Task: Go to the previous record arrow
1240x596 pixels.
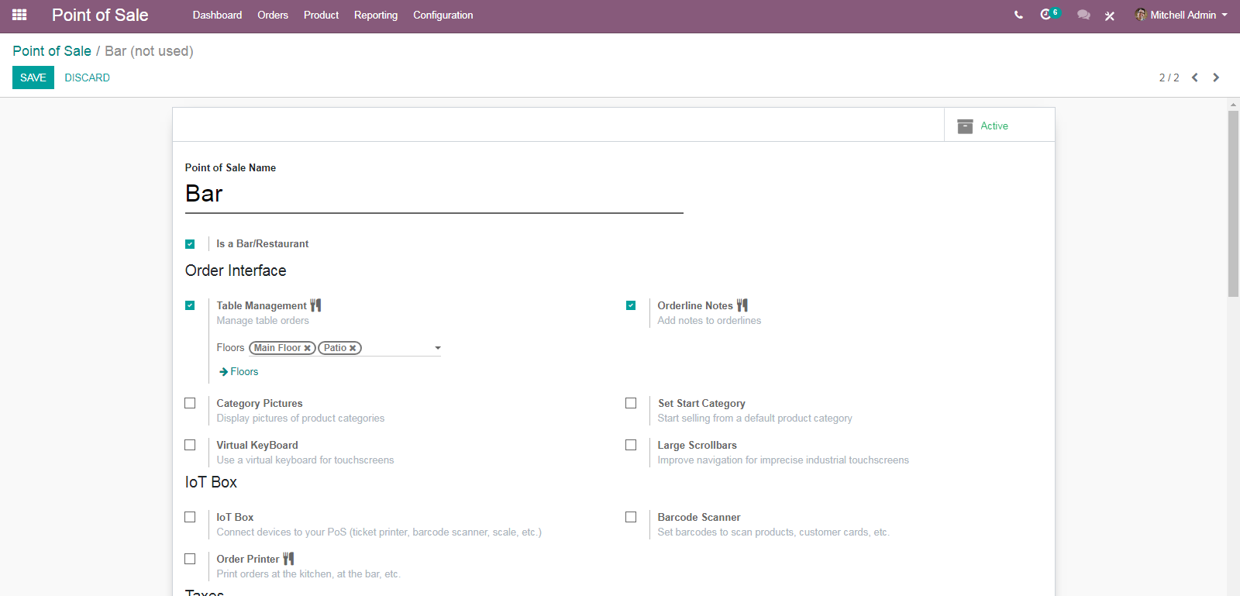Action: (x=1195, y=78)
